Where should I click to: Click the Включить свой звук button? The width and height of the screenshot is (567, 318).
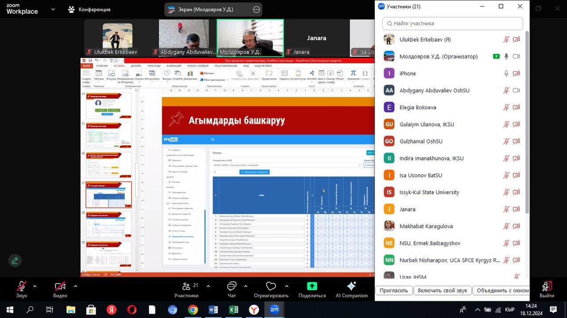[442, 291]
